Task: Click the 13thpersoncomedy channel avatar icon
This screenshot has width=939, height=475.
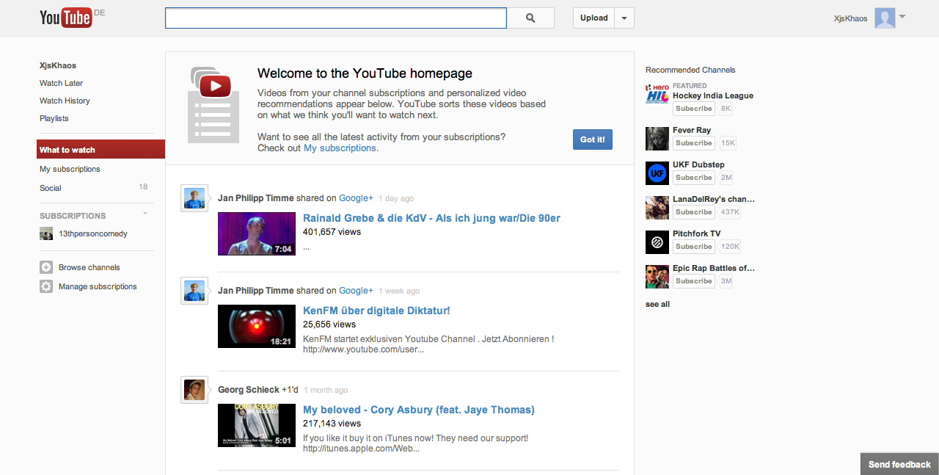Action: (x=46, y=233)
